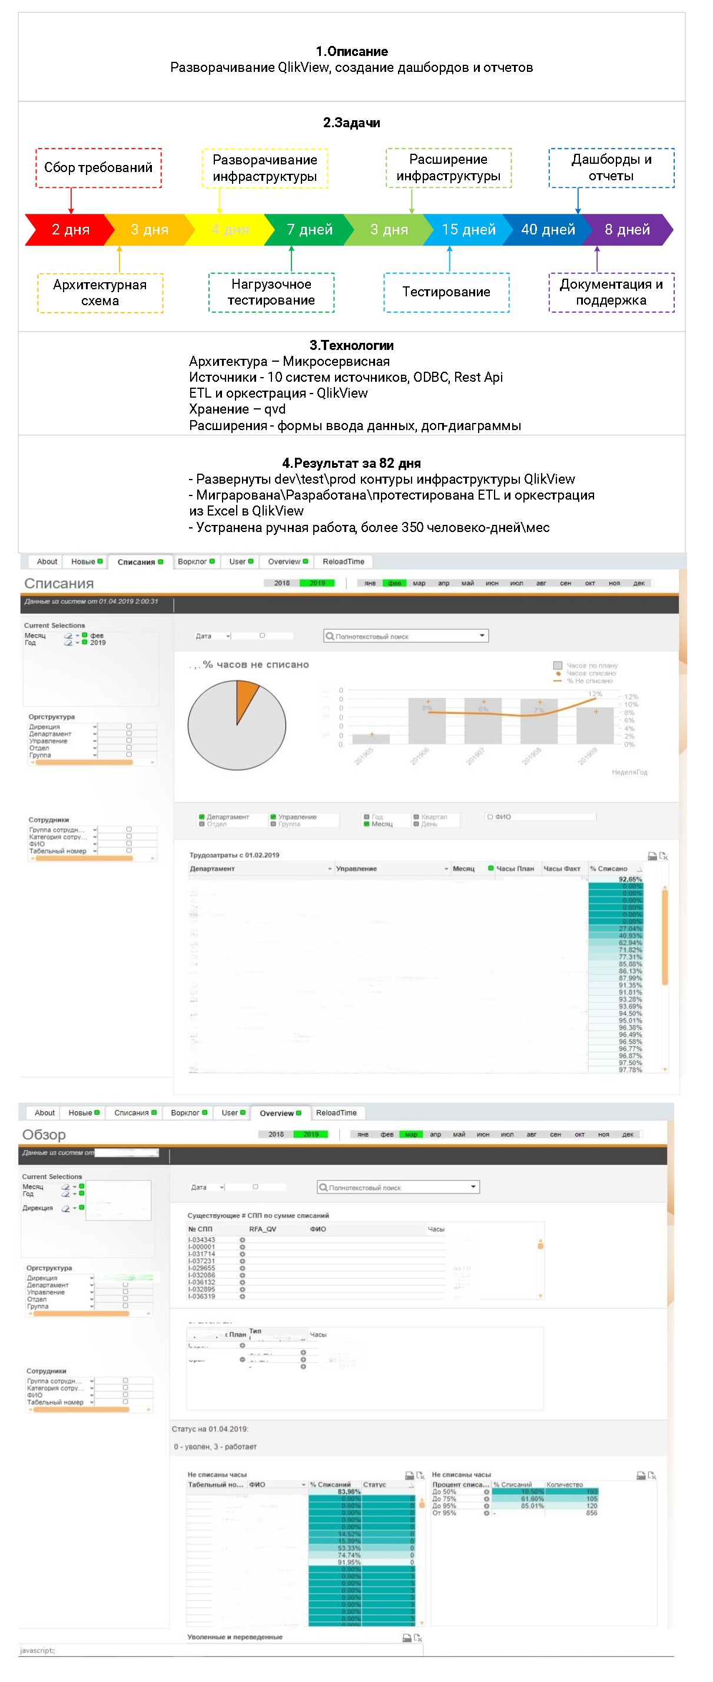The width and height of the screenshot is (713, 1682).
Task: Expand СПП row I-029655
Action: click(242, 1268)
